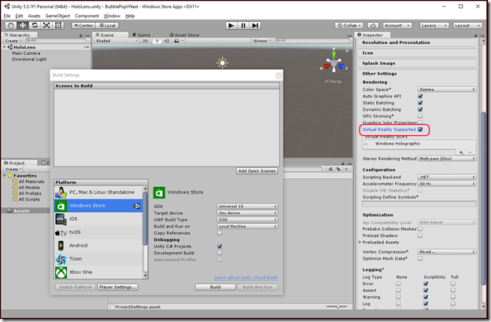
Task: Open the Assets menu
Action: 34,16
